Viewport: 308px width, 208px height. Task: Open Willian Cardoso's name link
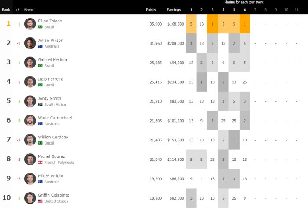tap(53, 137)
